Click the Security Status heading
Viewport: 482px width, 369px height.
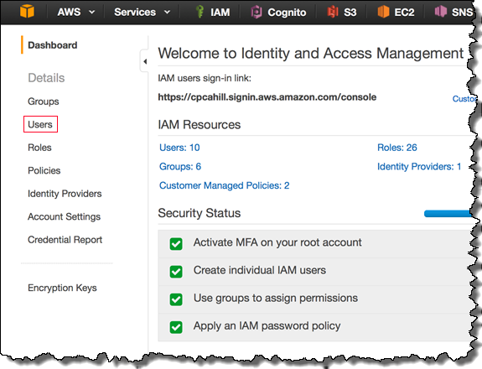[x=200, y=213]
